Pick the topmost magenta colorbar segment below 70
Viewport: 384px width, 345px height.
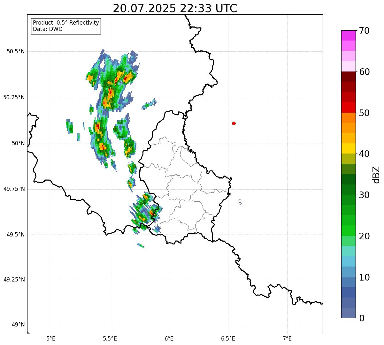pos(348,35)
